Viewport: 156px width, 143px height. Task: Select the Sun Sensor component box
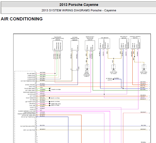(104, 43)
